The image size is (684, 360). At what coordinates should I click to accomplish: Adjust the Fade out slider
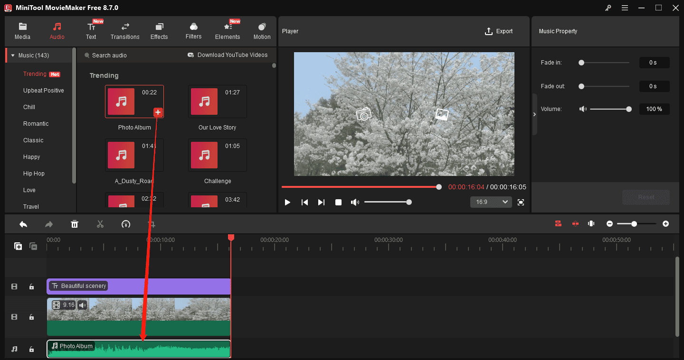tap(604, 86)
